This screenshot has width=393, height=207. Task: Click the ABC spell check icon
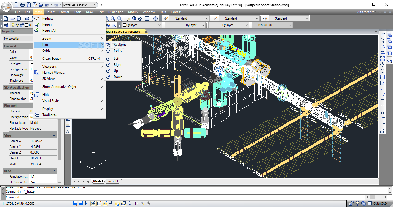389,61
